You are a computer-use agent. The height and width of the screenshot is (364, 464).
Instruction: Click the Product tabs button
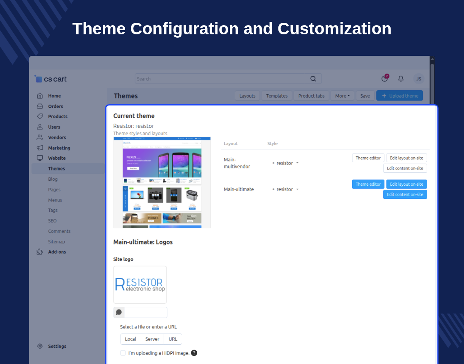[311, 96]
